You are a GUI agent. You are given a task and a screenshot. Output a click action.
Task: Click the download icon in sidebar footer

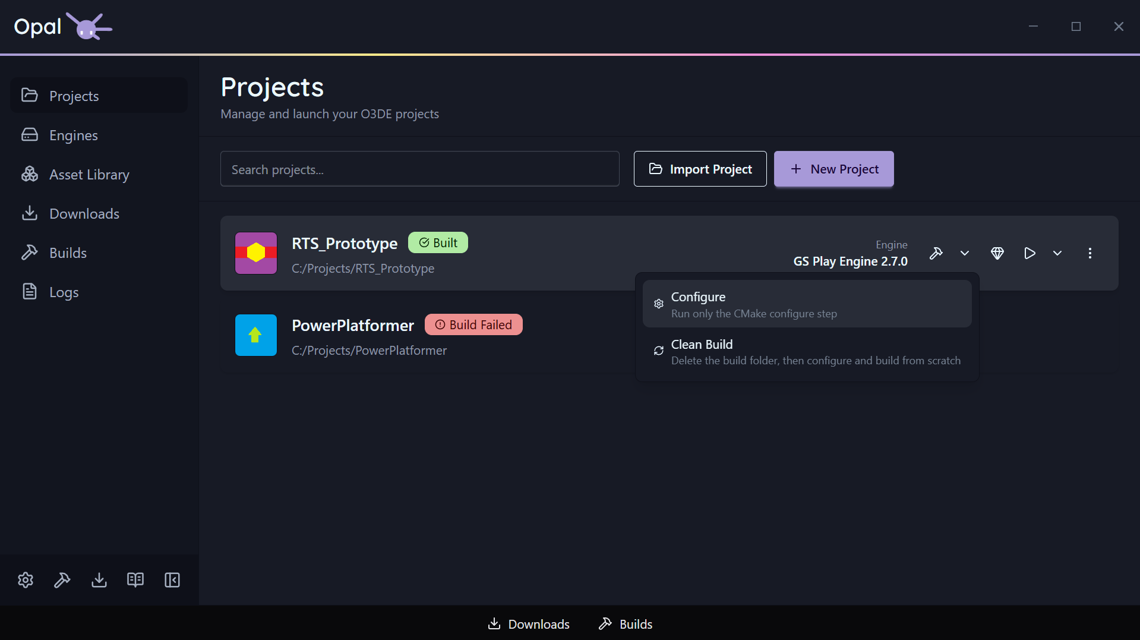(x=99, y=580)
